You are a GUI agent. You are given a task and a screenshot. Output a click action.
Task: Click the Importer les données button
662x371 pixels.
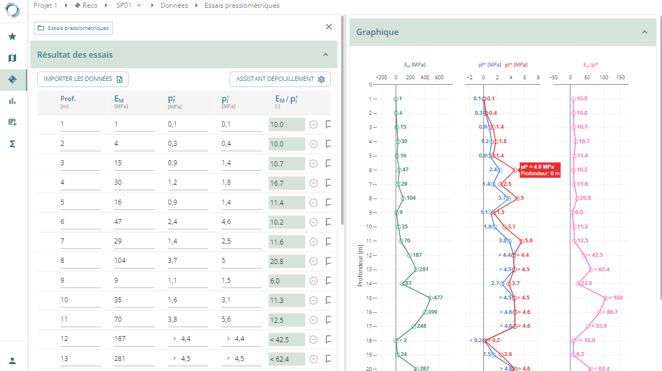click(x=83, y=79)
